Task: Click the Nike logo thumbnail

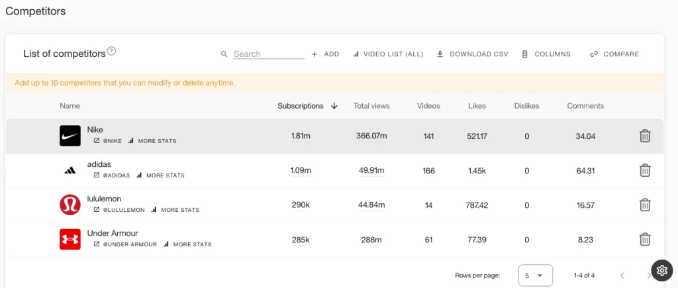Action: (70, 136)
